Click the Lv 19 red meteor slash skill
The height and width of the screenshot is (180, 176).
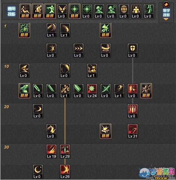[x=51, y=151]
